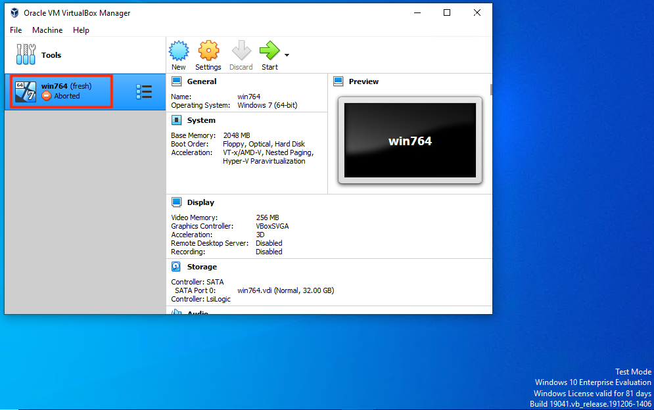Image resolution: width=654 pixels, height=410 pixels.
Task: Click the Controller: LsiLogic entry
Action: point(200,299)
